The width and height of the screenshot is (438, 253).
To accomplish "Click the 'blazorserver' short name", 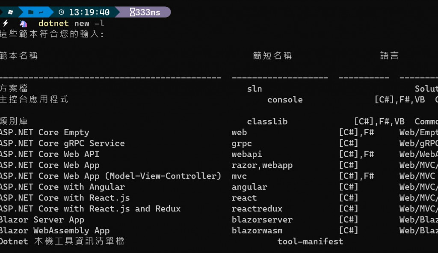I will pyautogui.click(x=262, y=220).
